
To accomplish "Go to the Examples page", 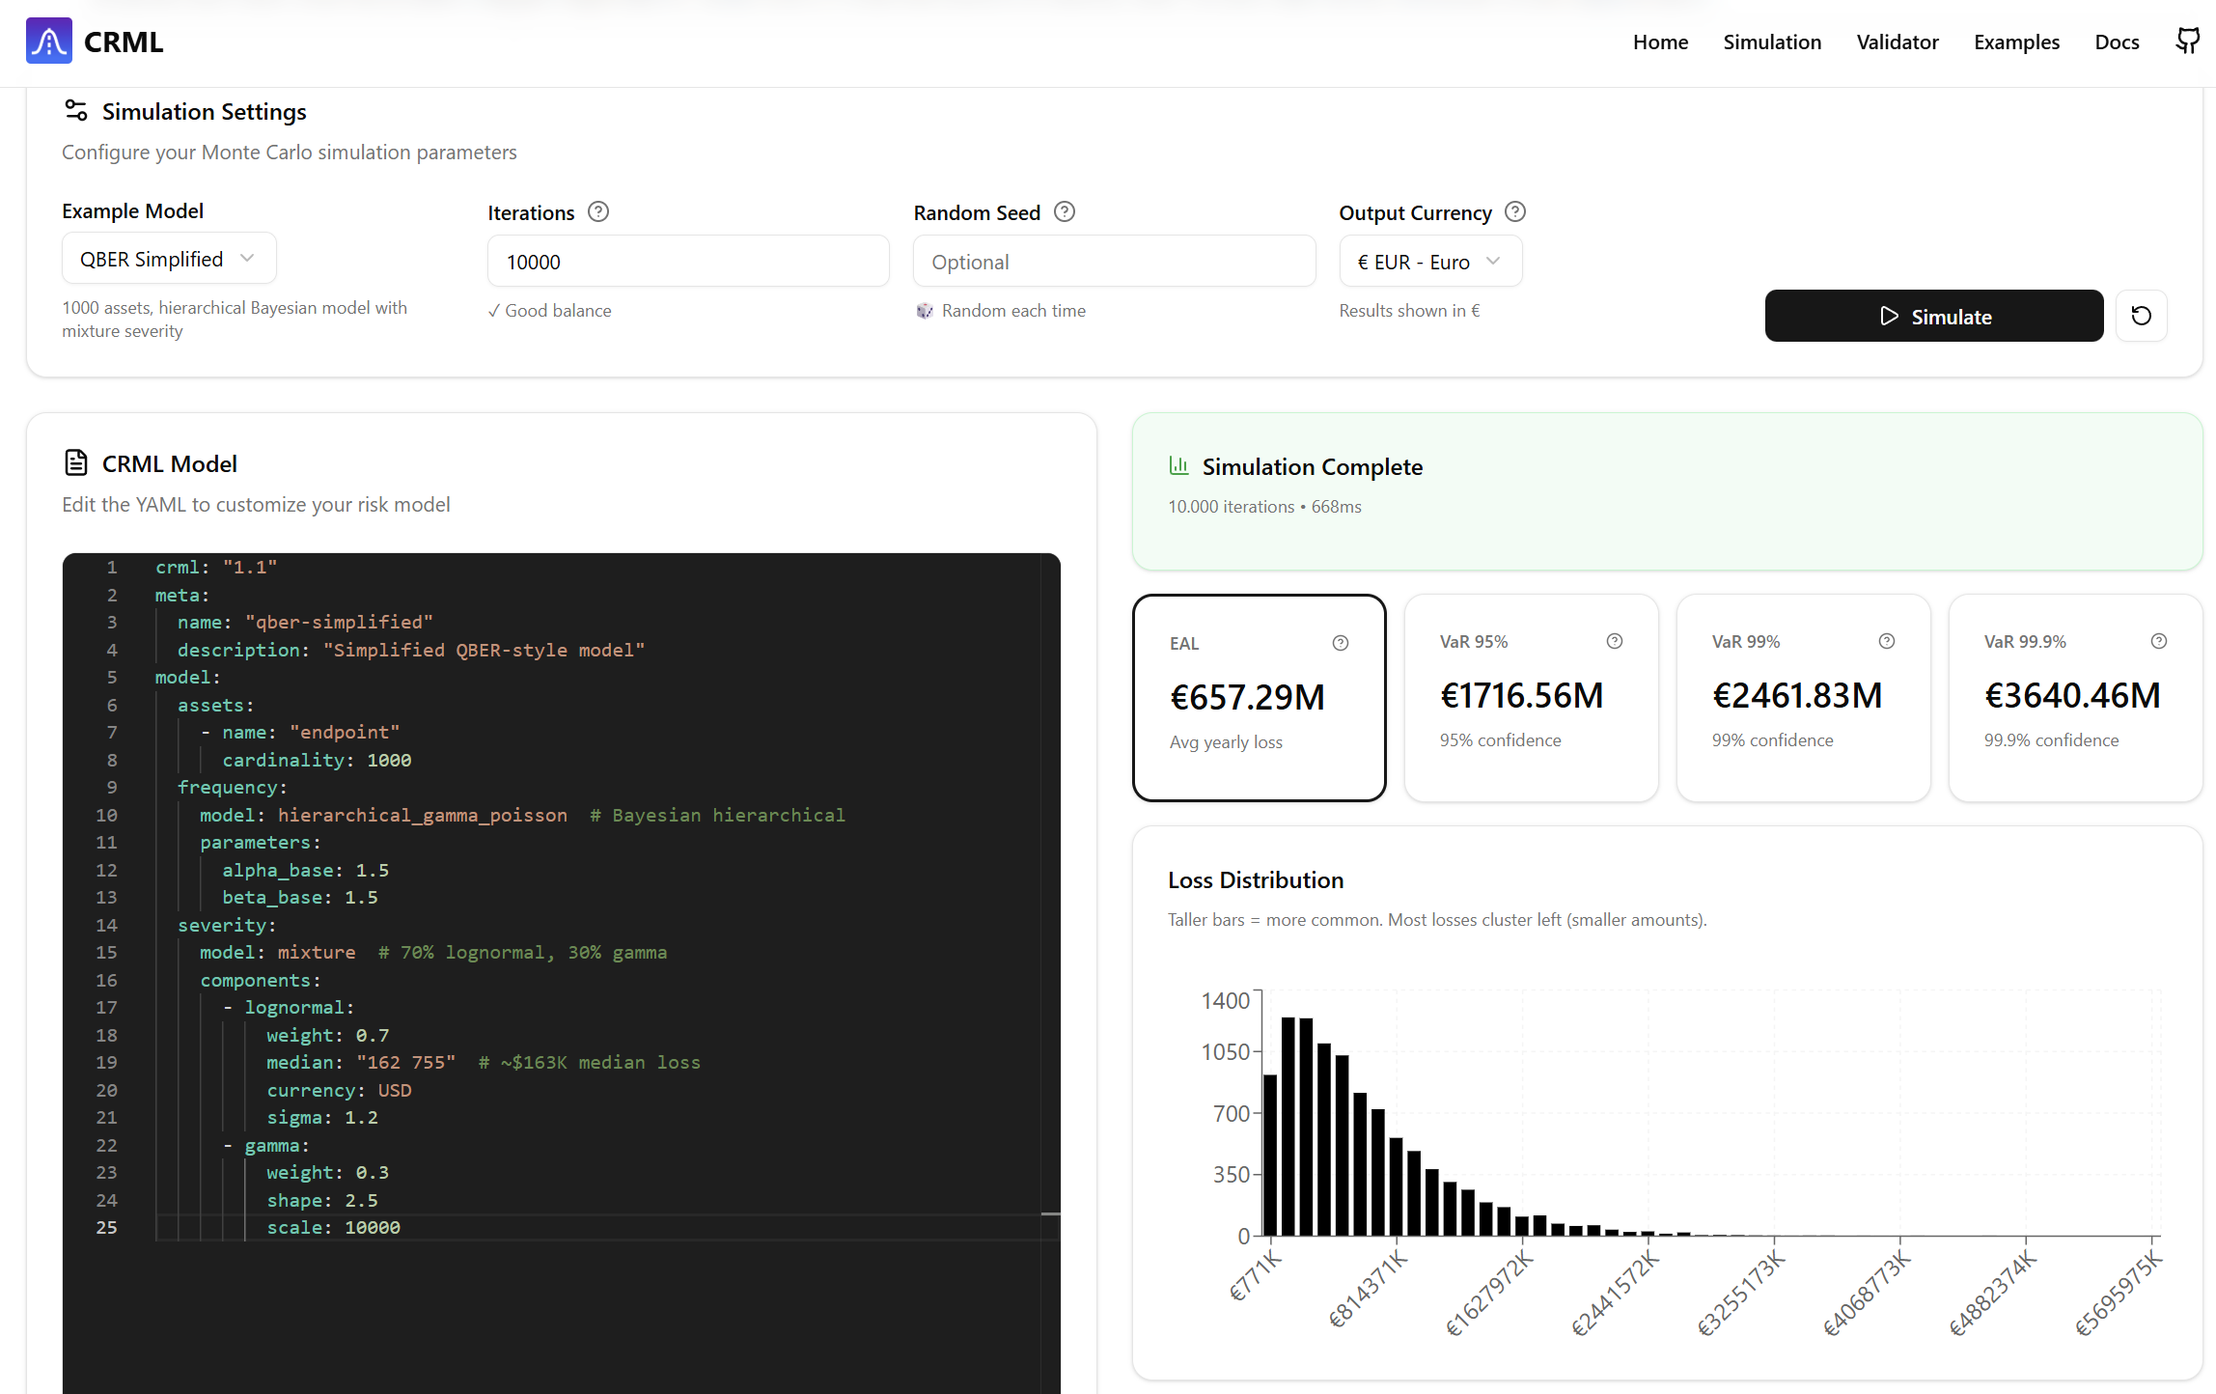I will point(2016,42).
